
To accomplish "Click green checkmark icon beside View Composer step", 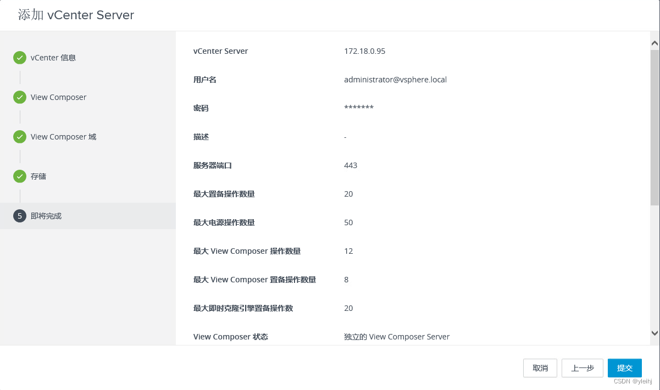I will [20, 97].
